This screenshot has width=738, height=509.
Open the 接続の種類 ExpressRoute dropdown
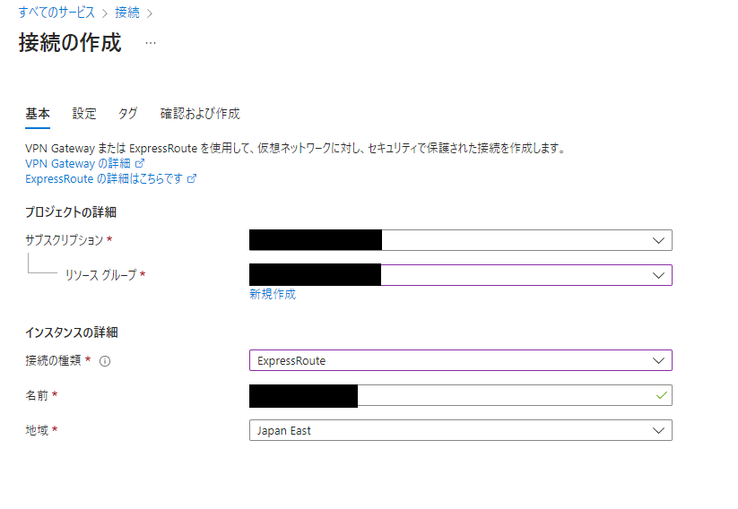pyautogui.click(x=460, y=360)
